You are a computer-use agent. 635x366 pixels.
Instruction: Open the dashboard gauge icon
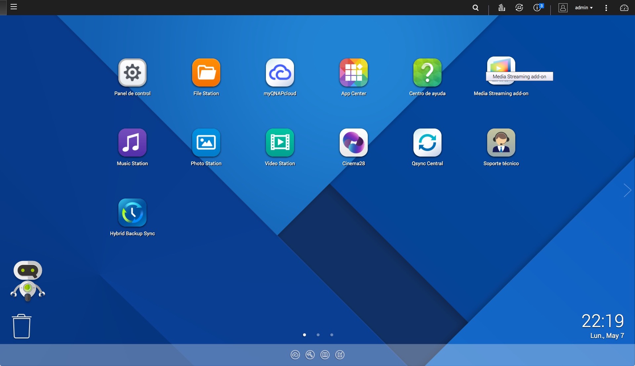point(624,8)
